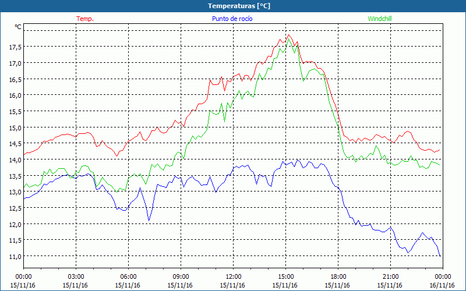The height and width of the screenshot is (291, 466).
Task: Select the 12,5 y-axis value
Action: coord(15,208)
